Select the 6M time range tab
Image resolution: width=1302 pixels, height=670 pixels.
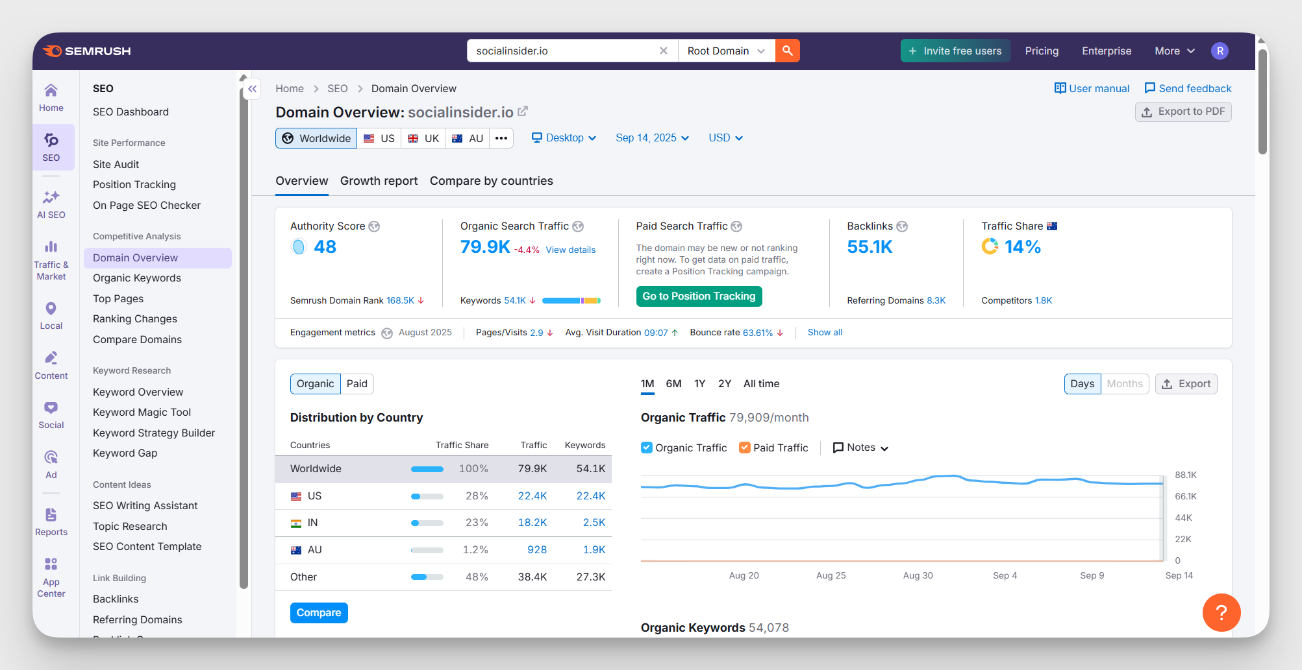pos(673,384)
